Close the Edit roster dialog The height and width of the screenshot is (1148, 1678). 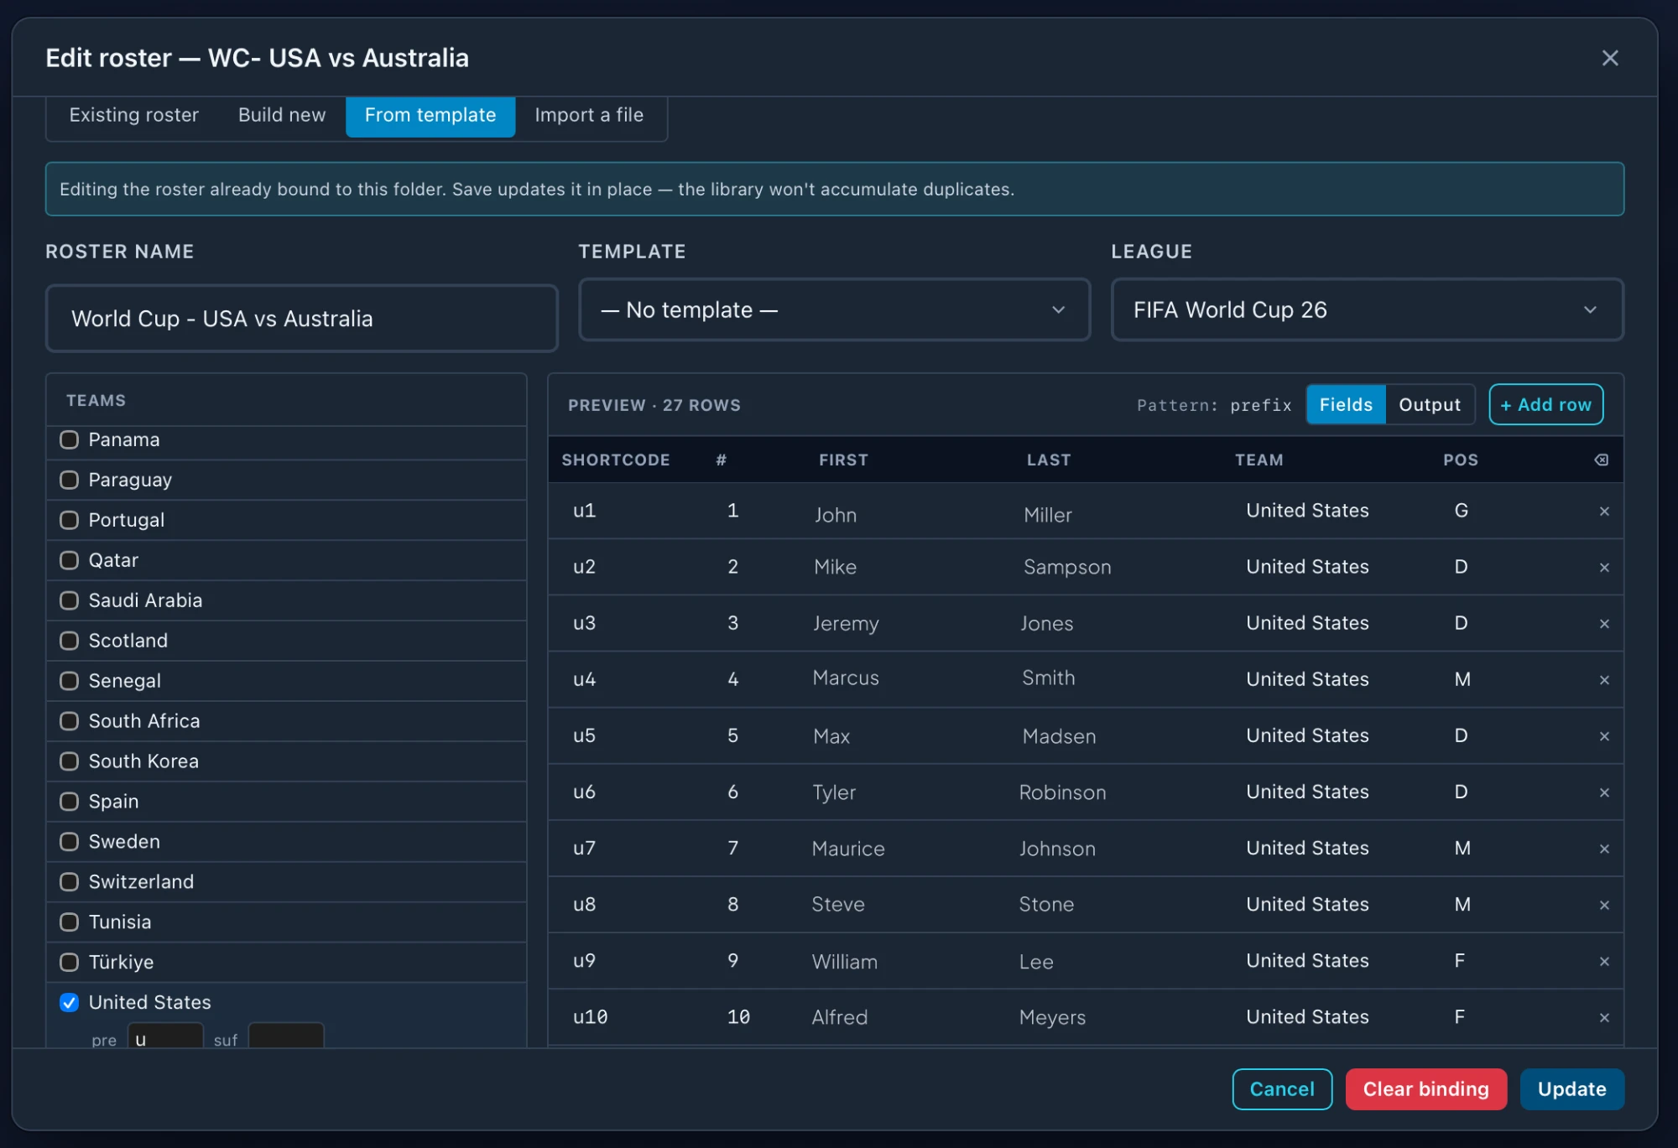[1609, 58]
